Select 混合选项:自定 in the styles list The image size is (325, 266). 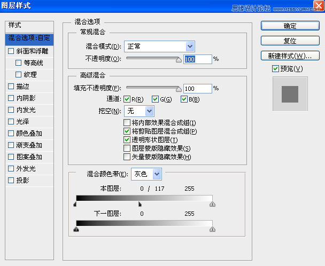(29, 39)
